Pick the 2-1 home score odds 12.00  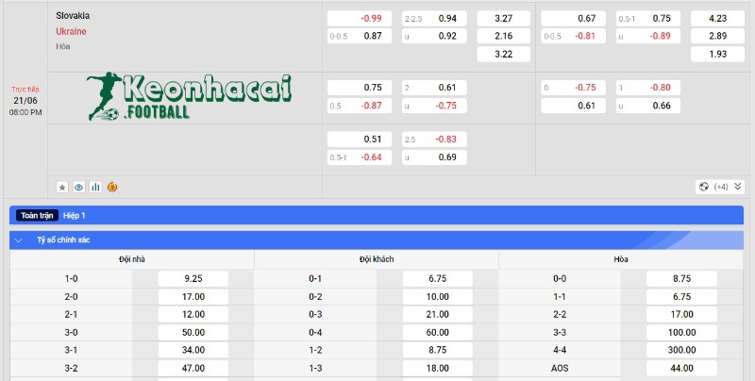193,313
